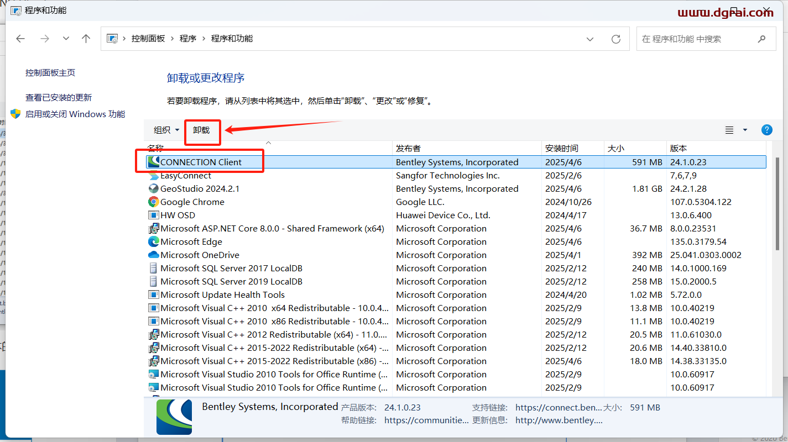
Task: Click the 卸载 uninstall button
Action: pyautogui.click(x=201, y=130)
